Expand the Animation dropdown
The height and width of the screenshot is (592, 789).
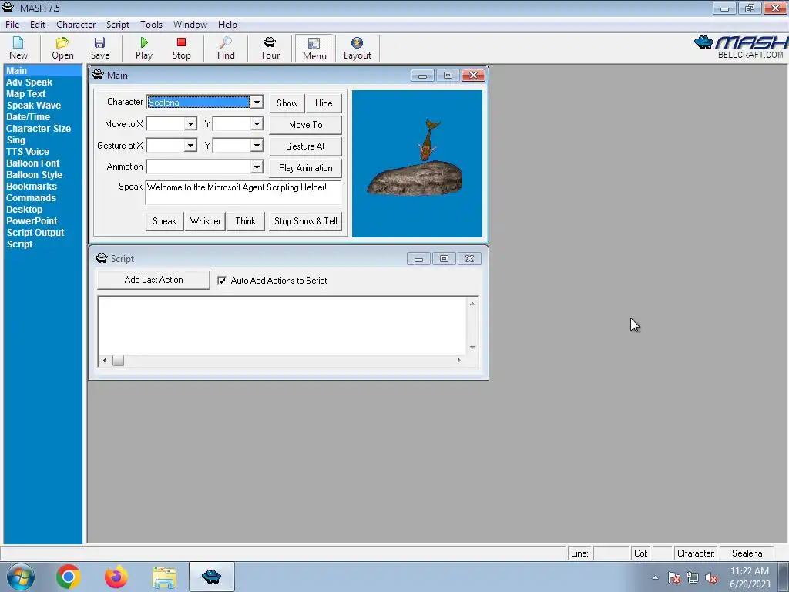pyautogui.click(x=257, y=166)
